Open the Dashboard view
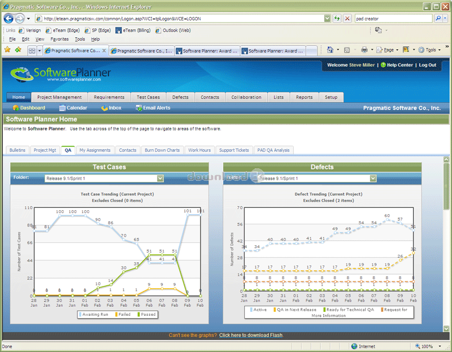 pyautogui.click(x=29, y=108)
